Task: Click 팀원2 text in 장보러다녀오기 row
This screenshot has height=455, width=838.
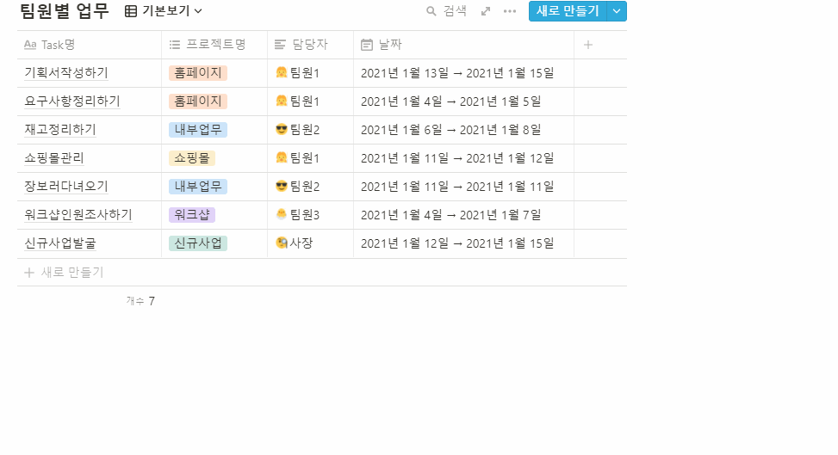Action: tap(305, 187)
